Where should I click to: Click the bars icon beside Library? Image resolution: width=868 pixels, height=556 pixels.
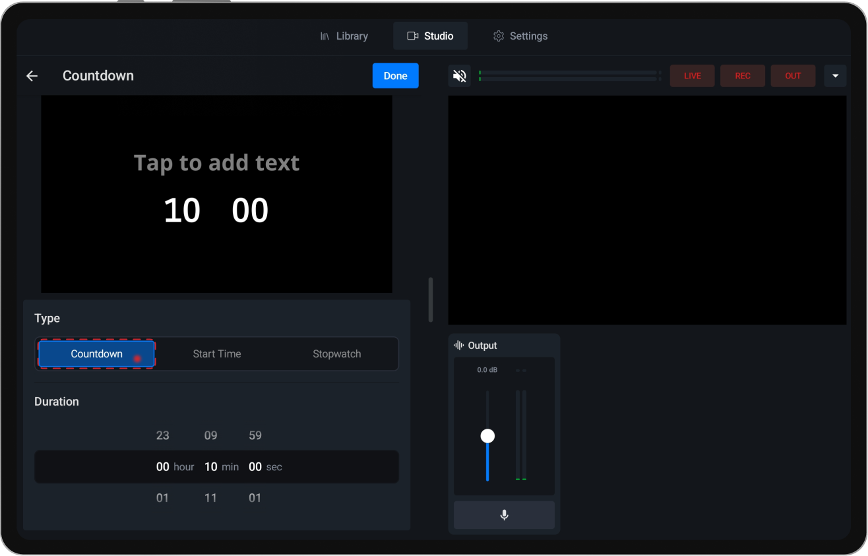pyautogui.click(x=325, y=36)
